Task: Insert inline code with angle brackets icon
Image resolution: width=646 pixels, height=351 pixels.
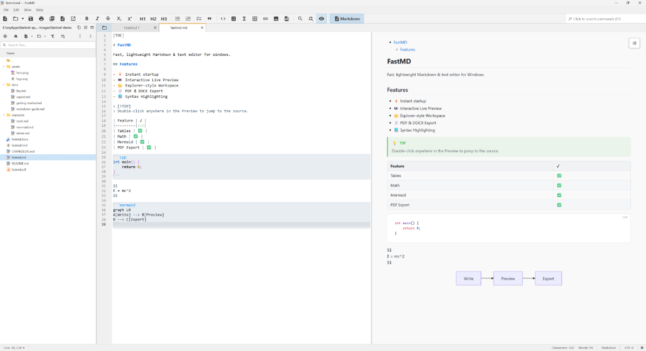Action: pos(223,19)
